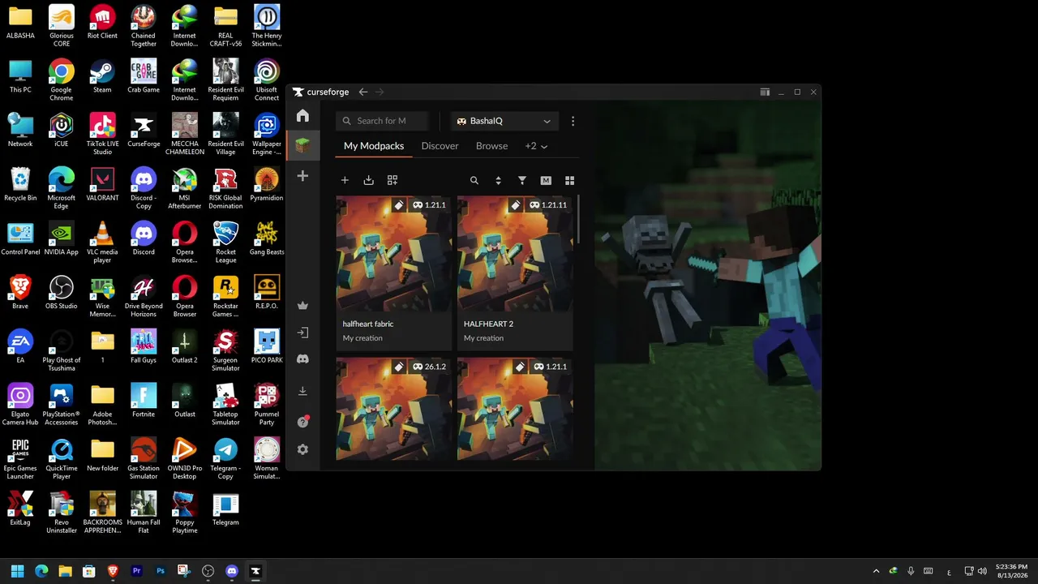Select the Rocket League desktop icon
Screen dimensions: 1038x584
point(225,243)
